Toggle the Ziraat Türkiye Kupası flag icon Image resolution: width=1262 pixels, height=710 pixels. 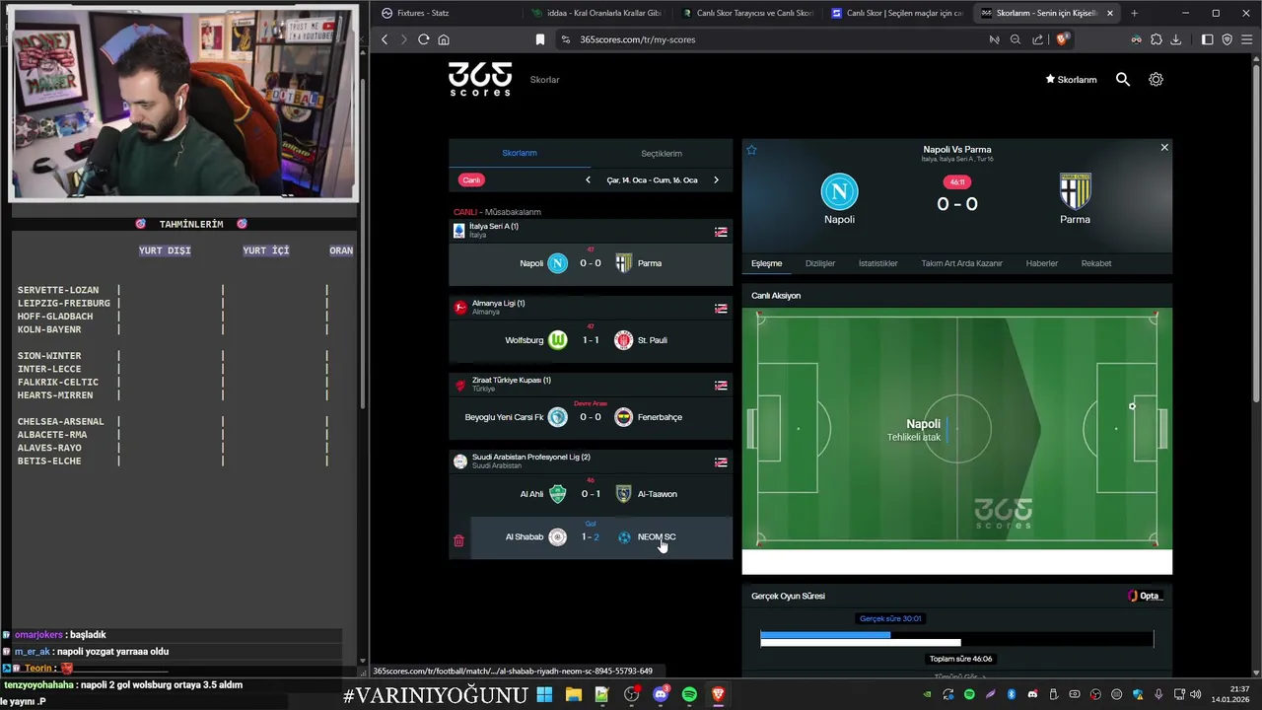[x=721, y=386]
